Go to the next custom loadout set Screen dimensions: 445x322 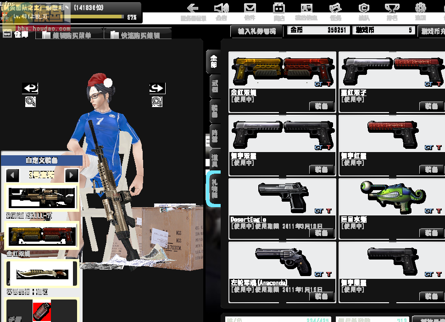72,175
